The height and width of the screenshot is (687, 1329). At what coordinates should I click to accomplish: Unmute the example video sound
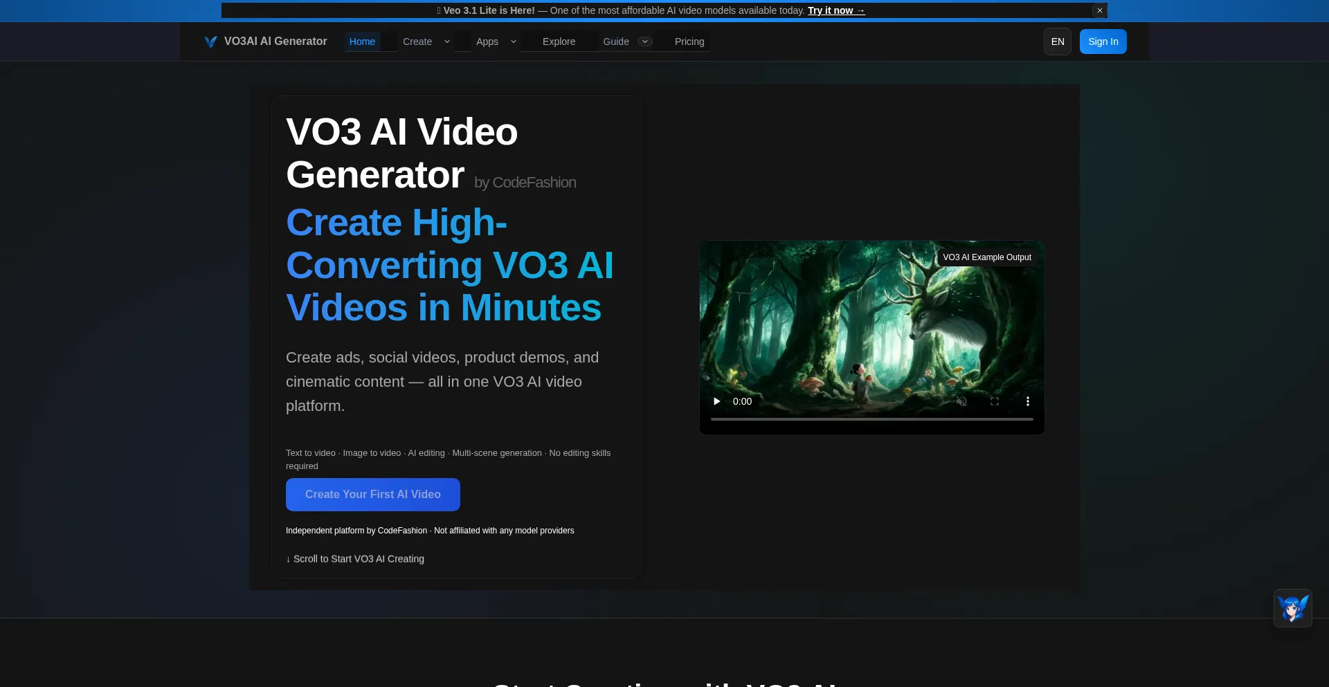pyautogui.click(x=961, y=401)
